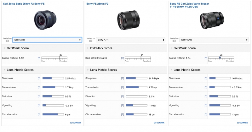Click help icon beside Distortion in third column
This screenshot has width=252, height=132.
206,96
